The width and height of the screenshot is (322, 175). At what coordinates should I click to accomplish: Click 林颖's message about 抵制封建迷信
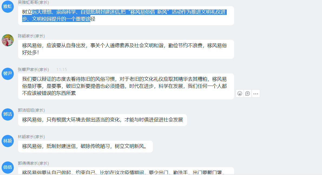[x=86, y=146]
